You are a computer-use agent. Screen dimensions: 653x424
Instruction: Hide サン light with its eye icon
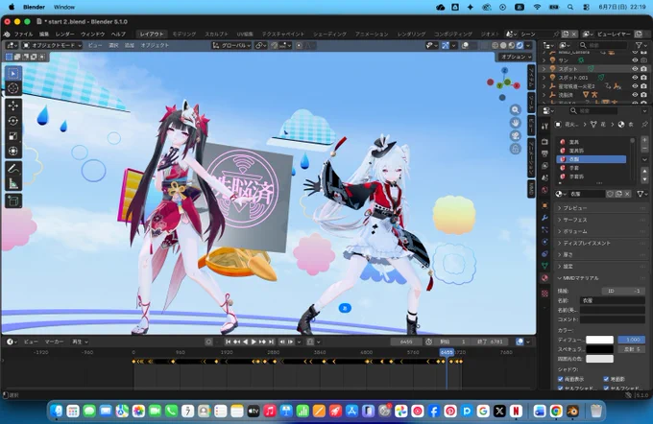635,60
